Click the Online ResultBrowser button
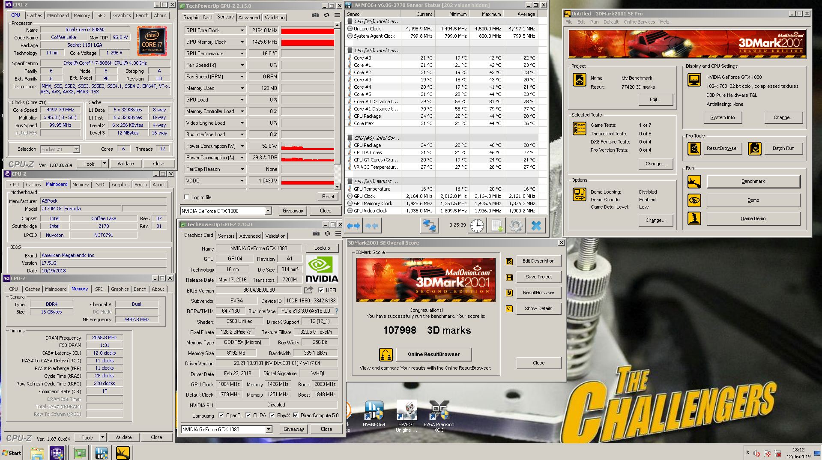 (433, 354)
